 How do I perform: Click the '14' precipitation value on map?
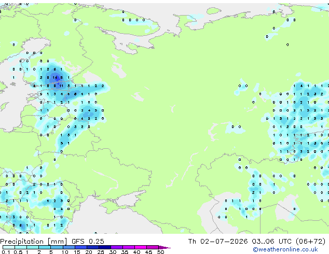click(x=55, y=78)
